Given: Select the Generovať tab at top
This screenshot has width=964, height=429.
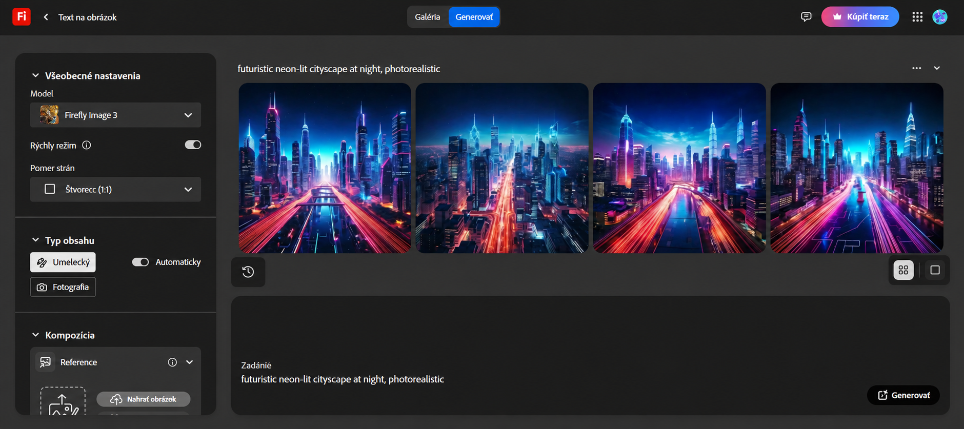Looking at the screenshot, I should (x=474, y=17).
